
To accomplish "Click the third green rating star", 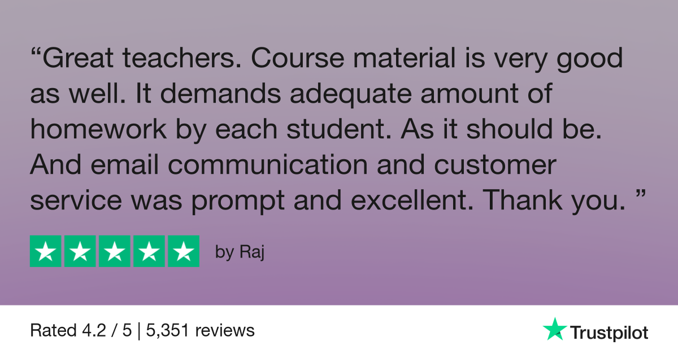I will pos(115,251).
